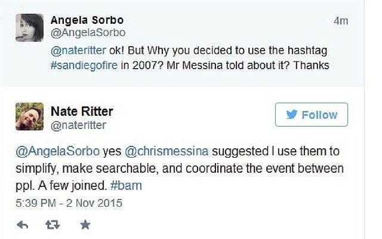Image resolution: width=382 pixels, height=239 pixels.
Task: Open Angela Sorbo's avatar photo
Action: [29, 27]
